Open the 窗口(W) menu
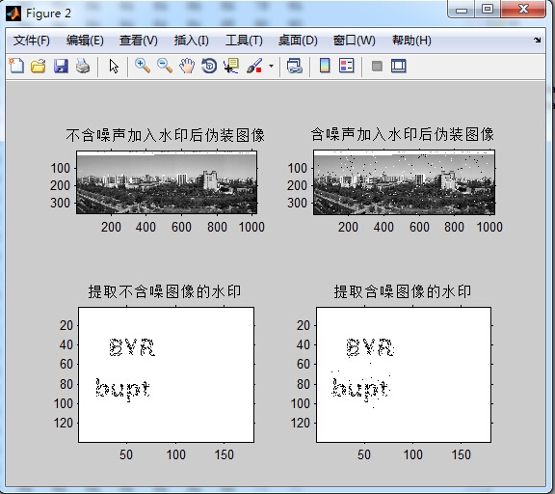 point(355,41)
